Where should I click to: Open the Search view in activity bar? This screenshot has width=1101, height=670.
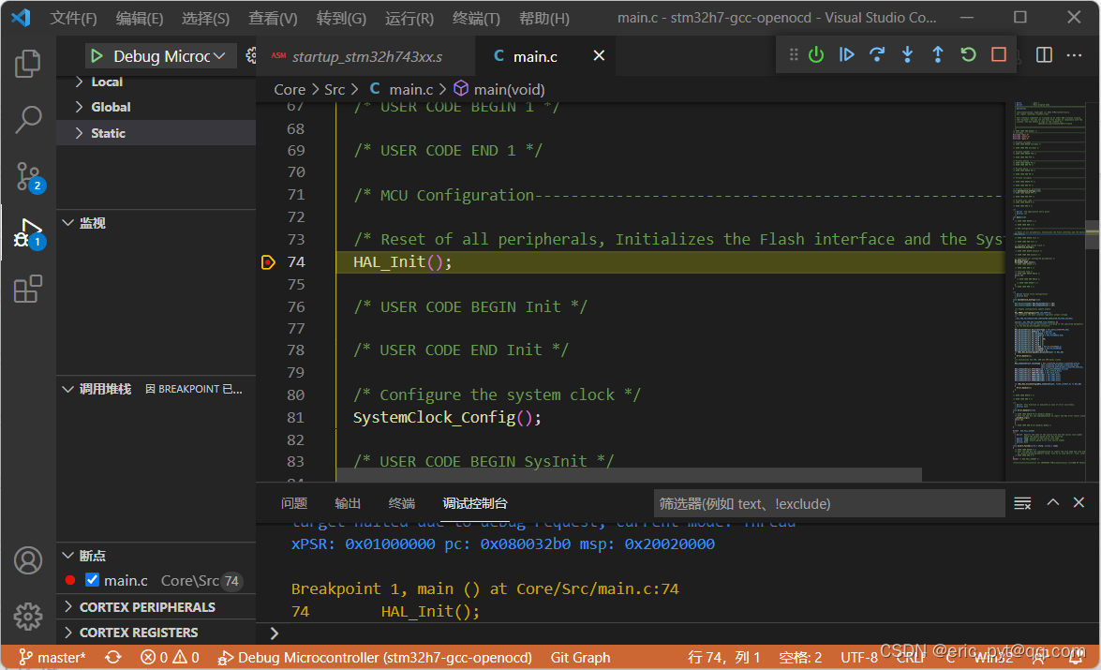[28, 120]
